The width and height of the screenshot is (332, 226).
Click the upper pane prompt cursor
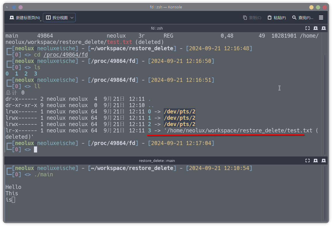click(36, 149)
